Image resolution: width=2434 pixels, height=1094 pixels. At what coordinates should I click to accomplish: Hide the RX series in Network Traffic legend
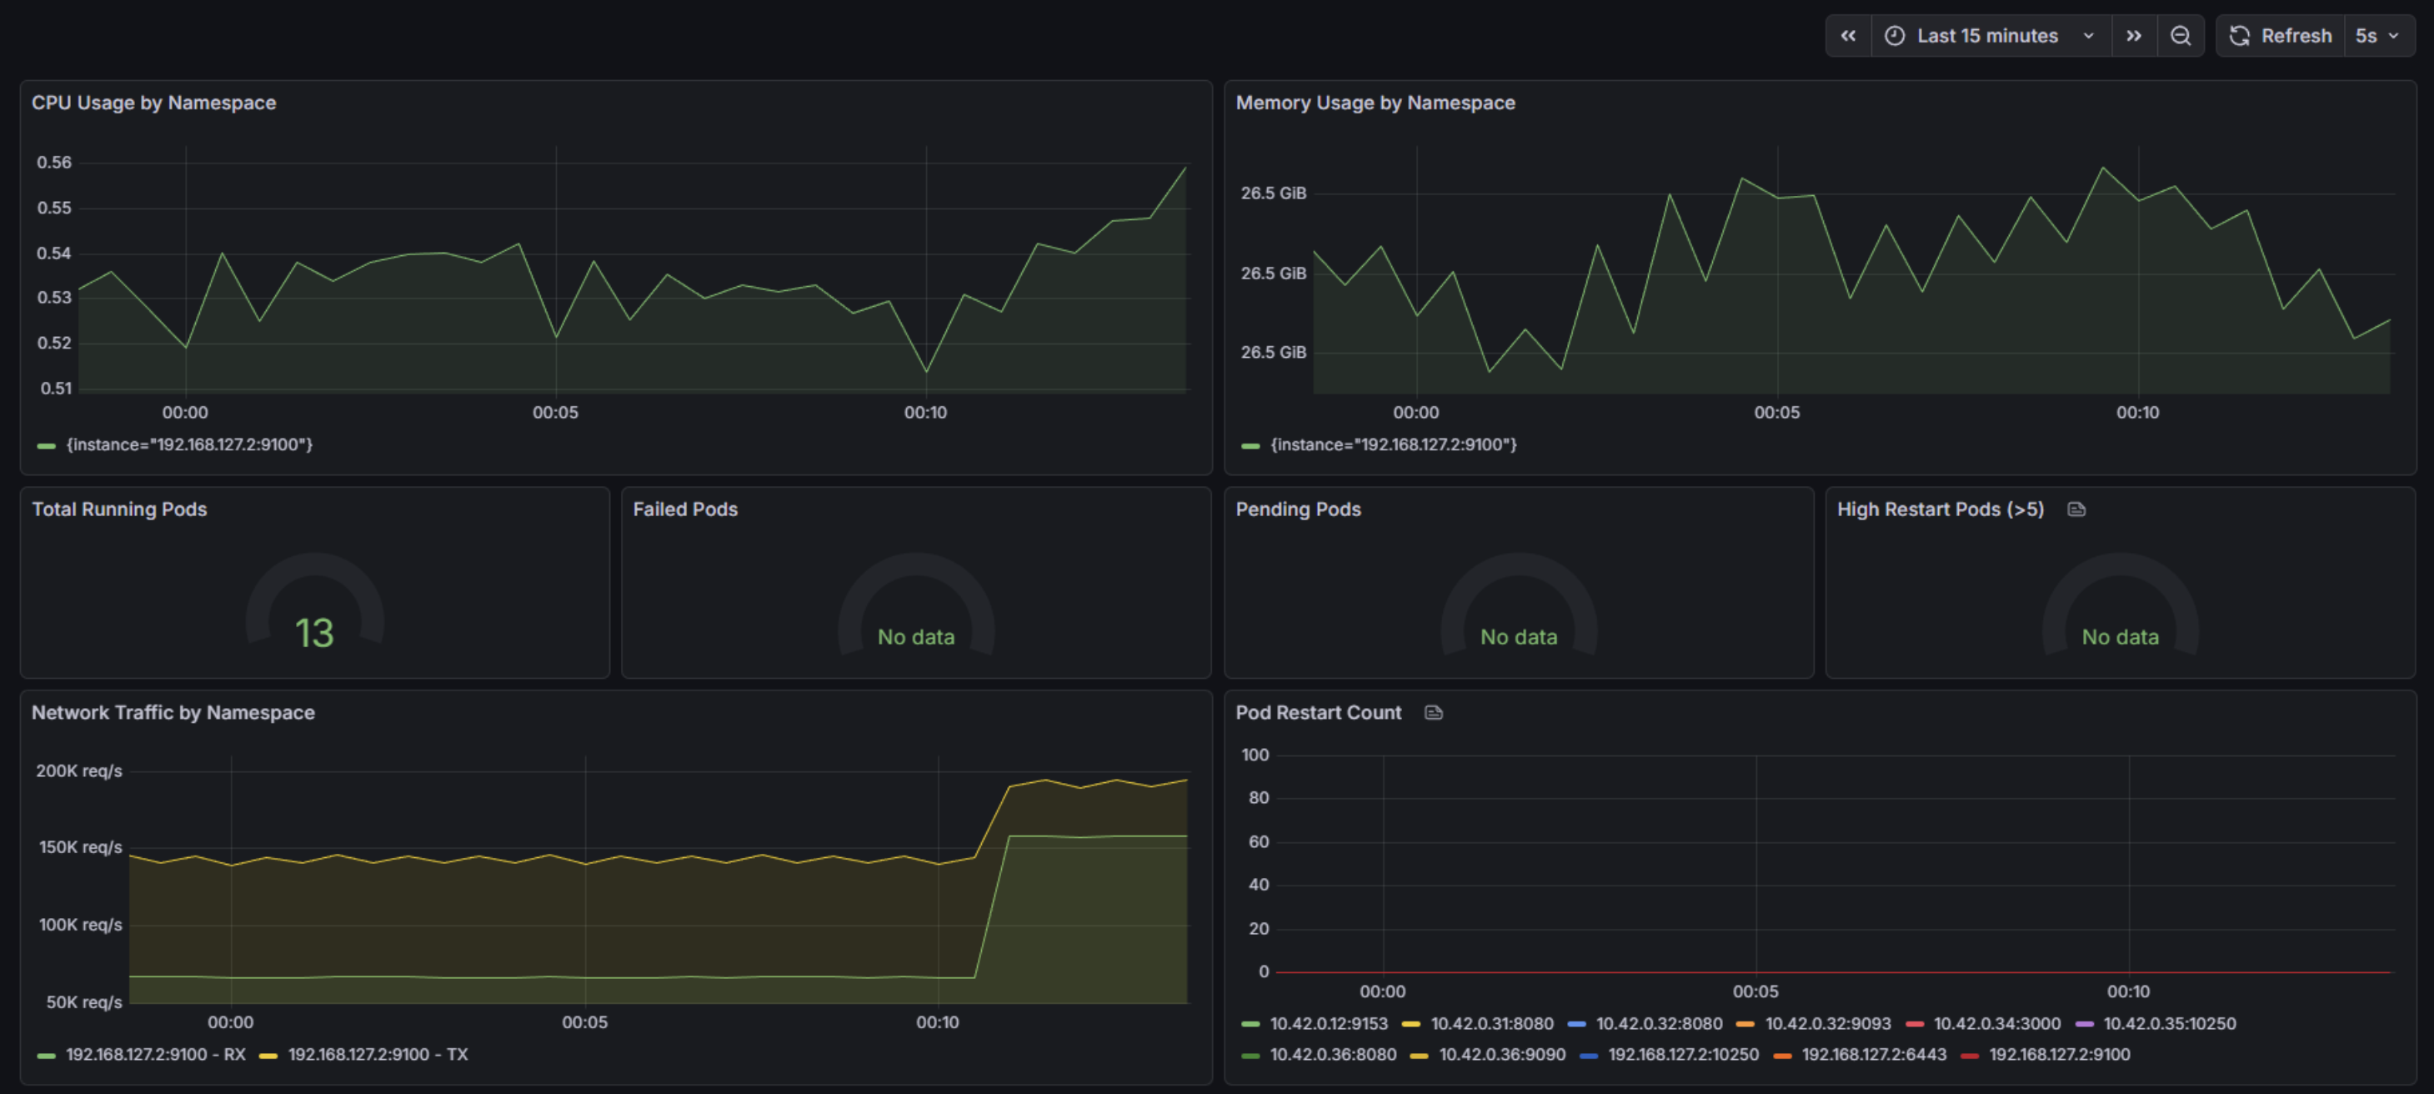click(155, 1056)
